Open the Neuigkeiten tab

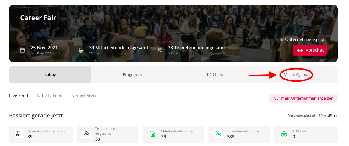[x=83, y=96]
